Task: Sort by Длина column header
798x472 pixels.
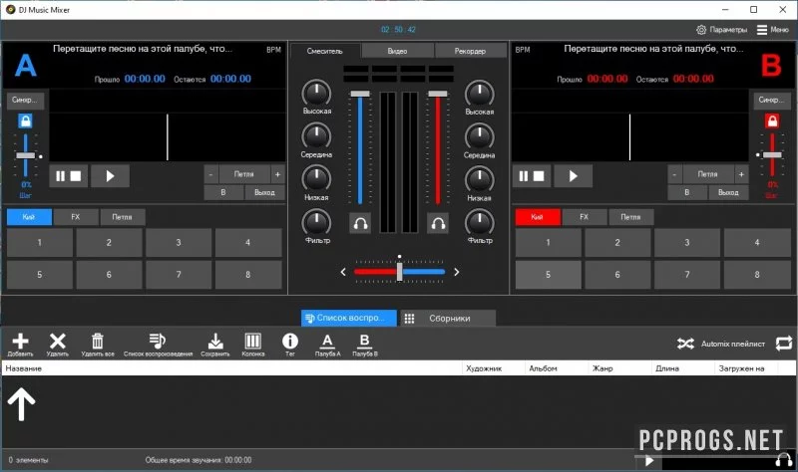Action: 682,368
